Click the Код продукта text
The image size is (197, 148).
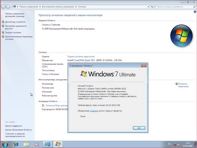click(x=55, y=109)
